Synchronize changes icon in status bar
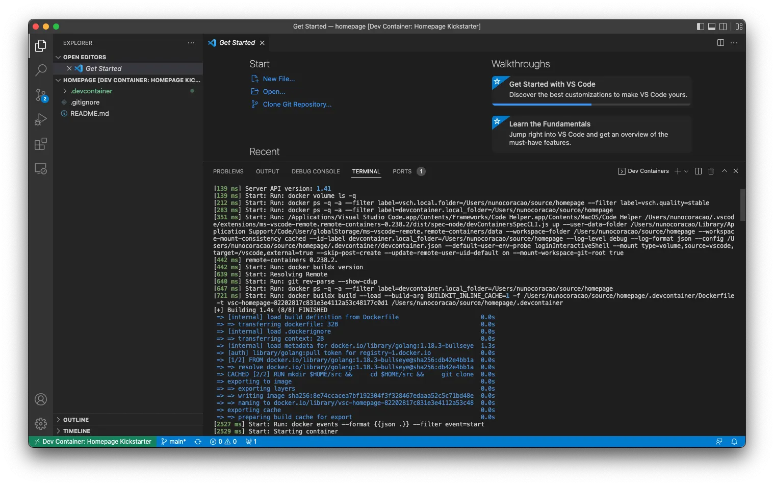This screenshot has width=774, height=485. [198, 442]
